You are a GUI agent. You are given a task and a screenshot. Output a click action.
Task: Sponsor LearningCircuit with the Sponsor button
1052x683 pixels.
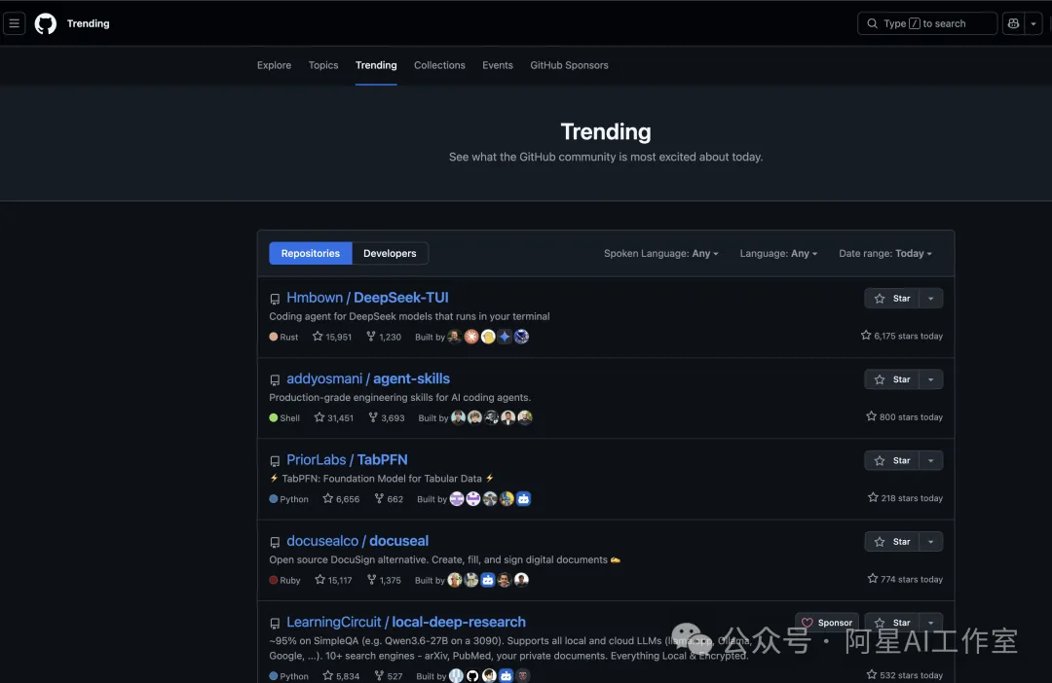click(827, 623)
